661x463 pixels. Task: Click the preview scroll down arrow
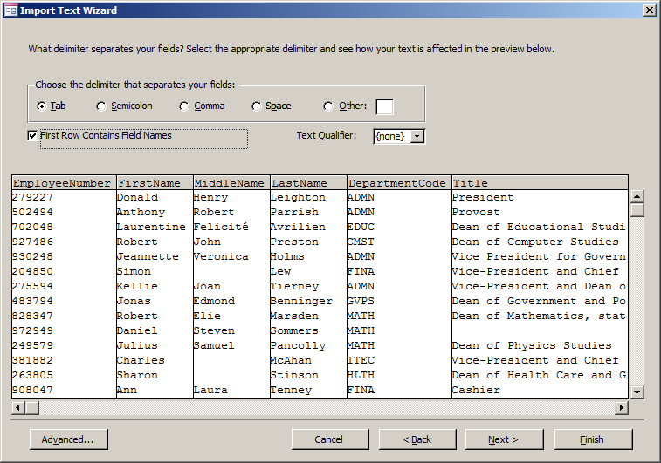pyautogui.click(x=637, y=392)
